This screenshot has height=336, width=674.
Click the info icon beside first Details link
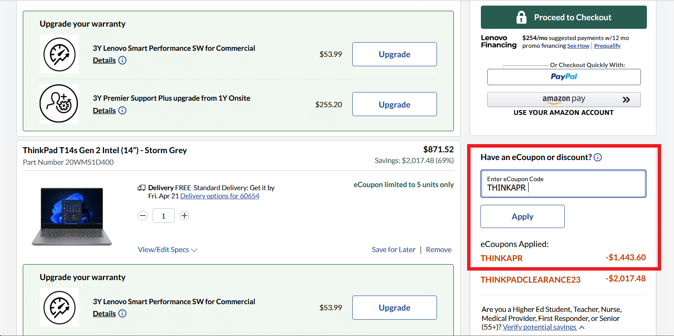(123, 60)
